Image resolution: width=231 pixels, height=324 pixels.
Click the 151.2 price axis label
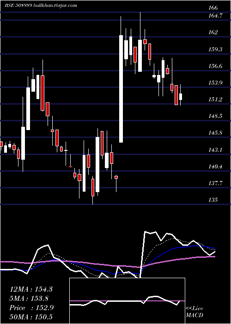click(x=215, y=100)
